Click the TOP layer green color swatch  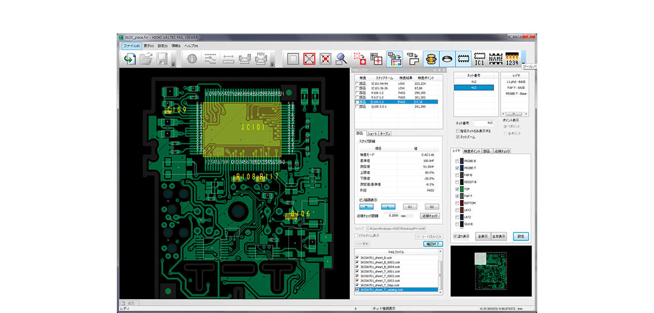pos(462,189)
